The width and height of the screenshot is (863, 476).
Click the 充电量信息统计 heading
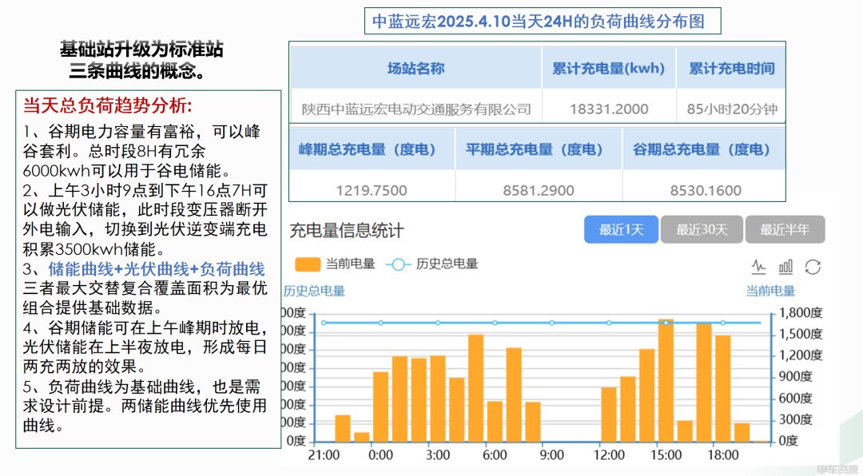[347, 230]
